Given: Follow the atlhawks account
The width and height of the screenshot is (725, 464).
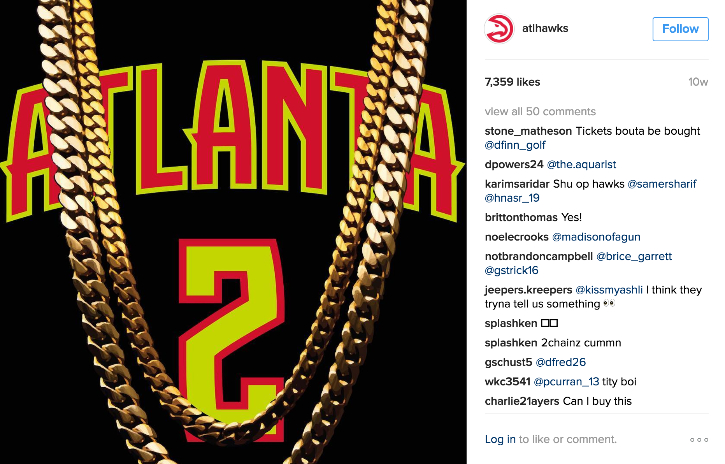Looking at the screenshot, I should click(x=680, y=29).
